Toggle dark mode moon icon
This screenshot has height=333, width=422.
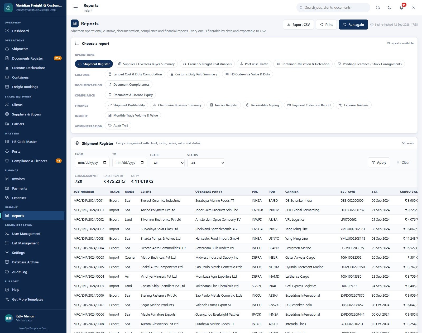(x=390, y=8)
